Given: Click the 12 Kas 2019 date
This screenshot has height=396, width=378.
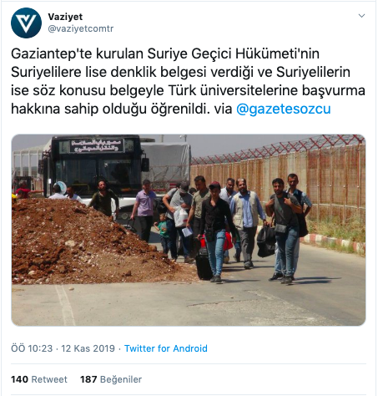Looking at the screenshot, I should pyautogui.click(x=88, y=348).
